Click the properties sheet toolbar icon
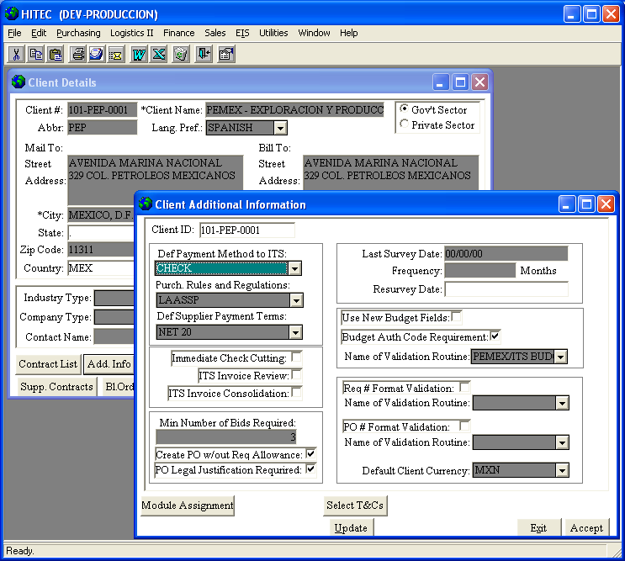Screen dimensions: 625x561 (226, 54)
